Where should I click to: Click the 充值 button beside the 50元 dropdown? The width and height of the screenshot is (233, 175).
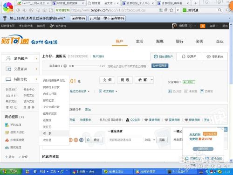pos(162,140)
